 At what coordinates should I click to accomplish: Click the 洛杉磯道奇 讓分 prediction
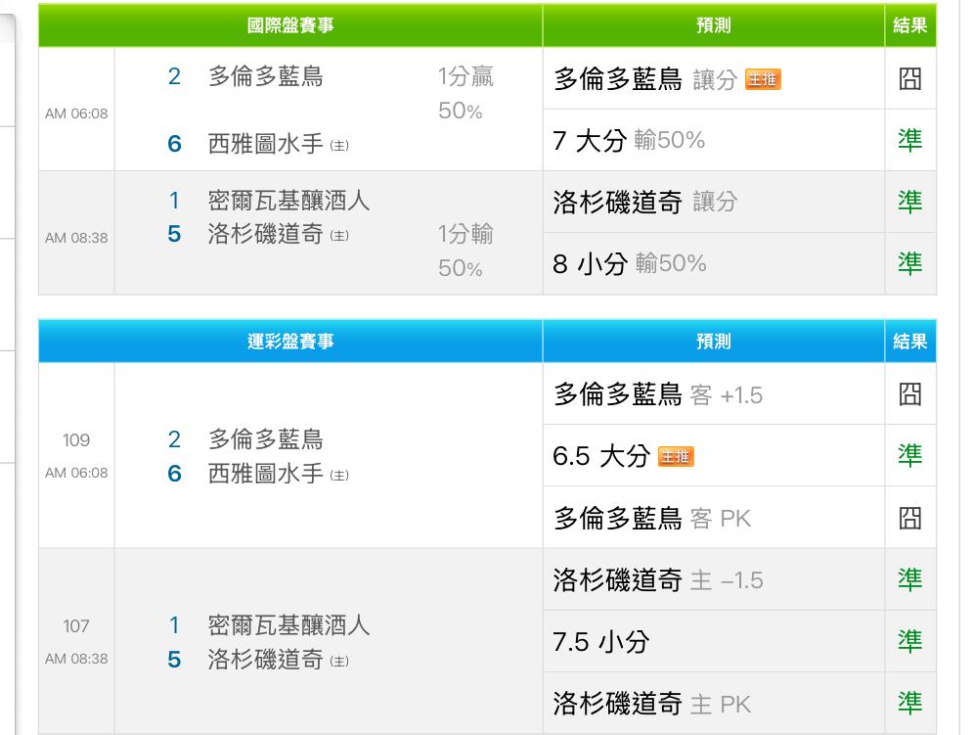644,203
